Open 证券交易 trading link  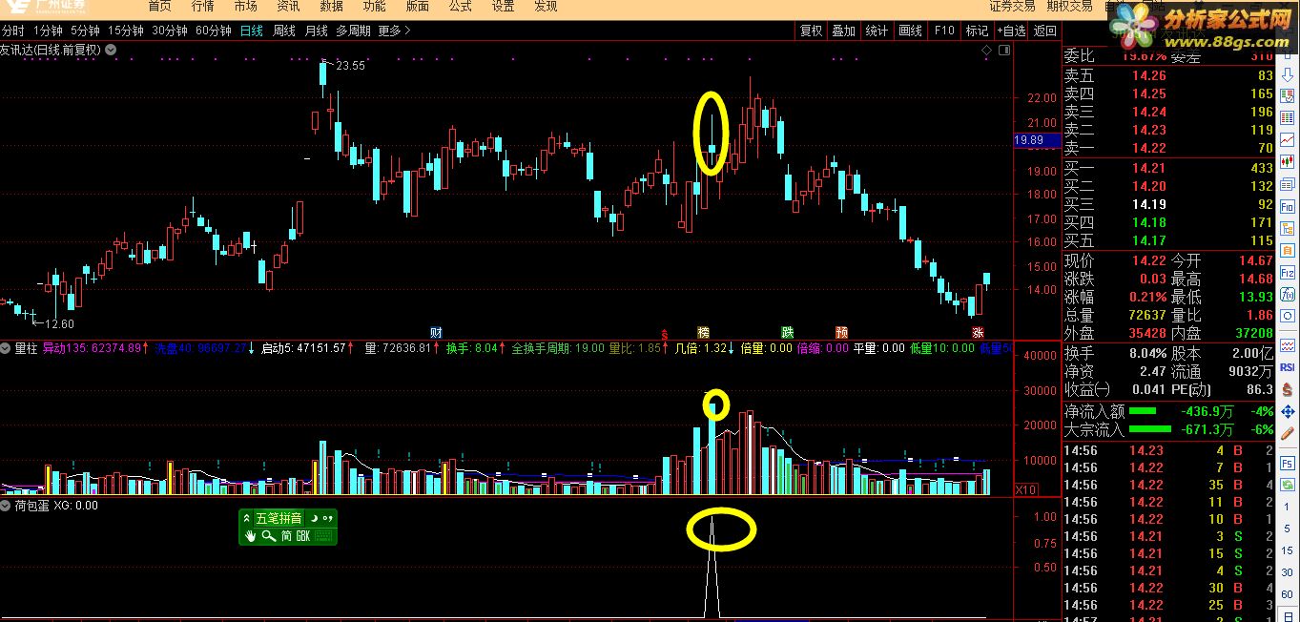click(x=1014, y=7)
